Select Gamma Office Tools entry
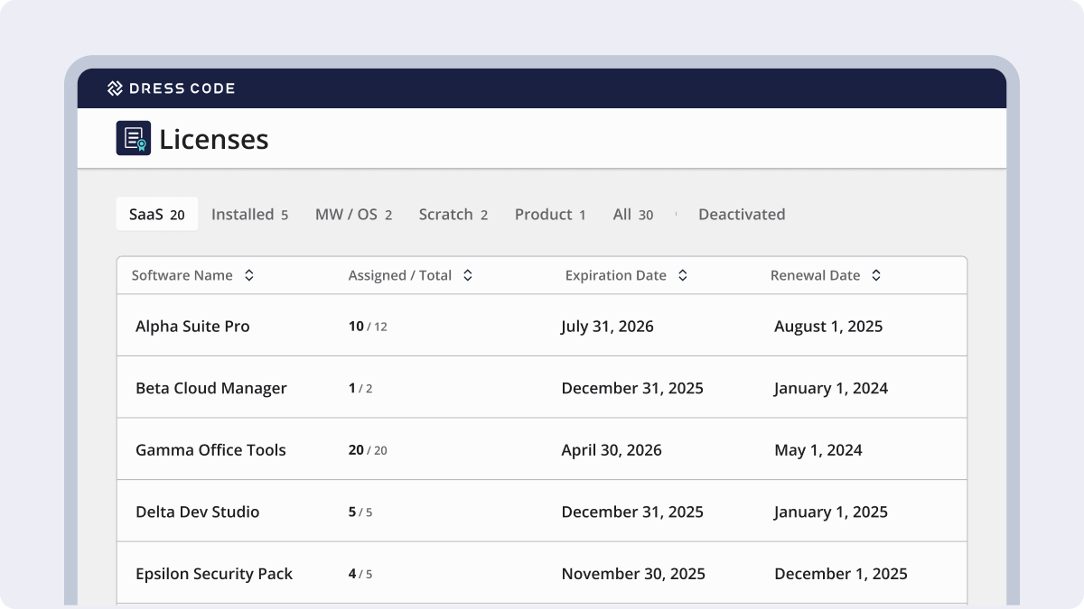 (210, 450)
